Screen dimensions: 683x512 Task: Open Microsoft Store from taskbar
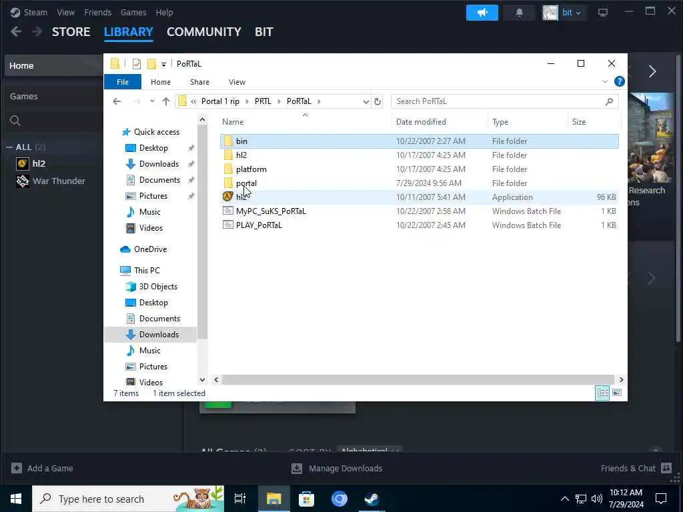(306, 499)
